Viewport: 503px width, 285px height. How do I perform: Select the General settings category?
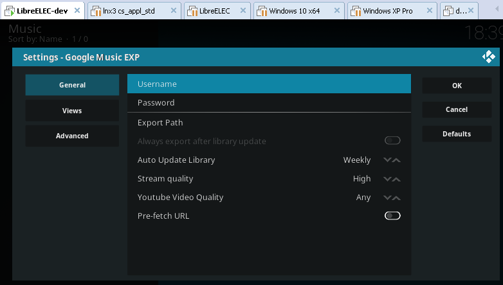72,85
